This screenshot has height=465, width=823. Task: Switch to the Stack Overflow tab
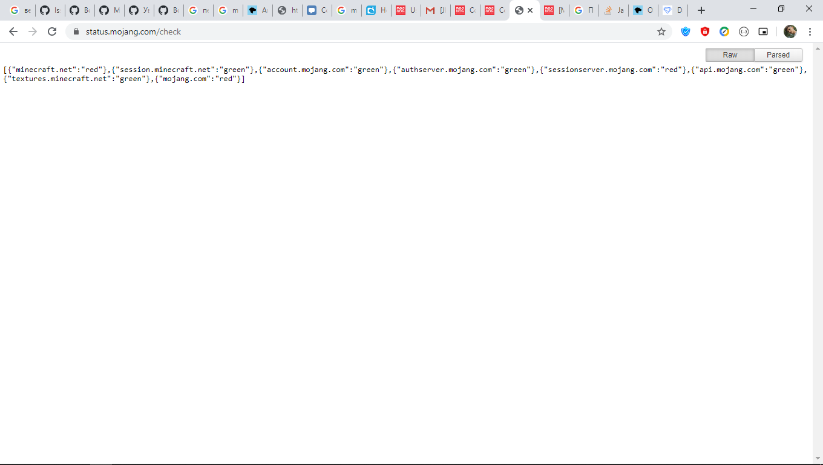tap(614, 10)
